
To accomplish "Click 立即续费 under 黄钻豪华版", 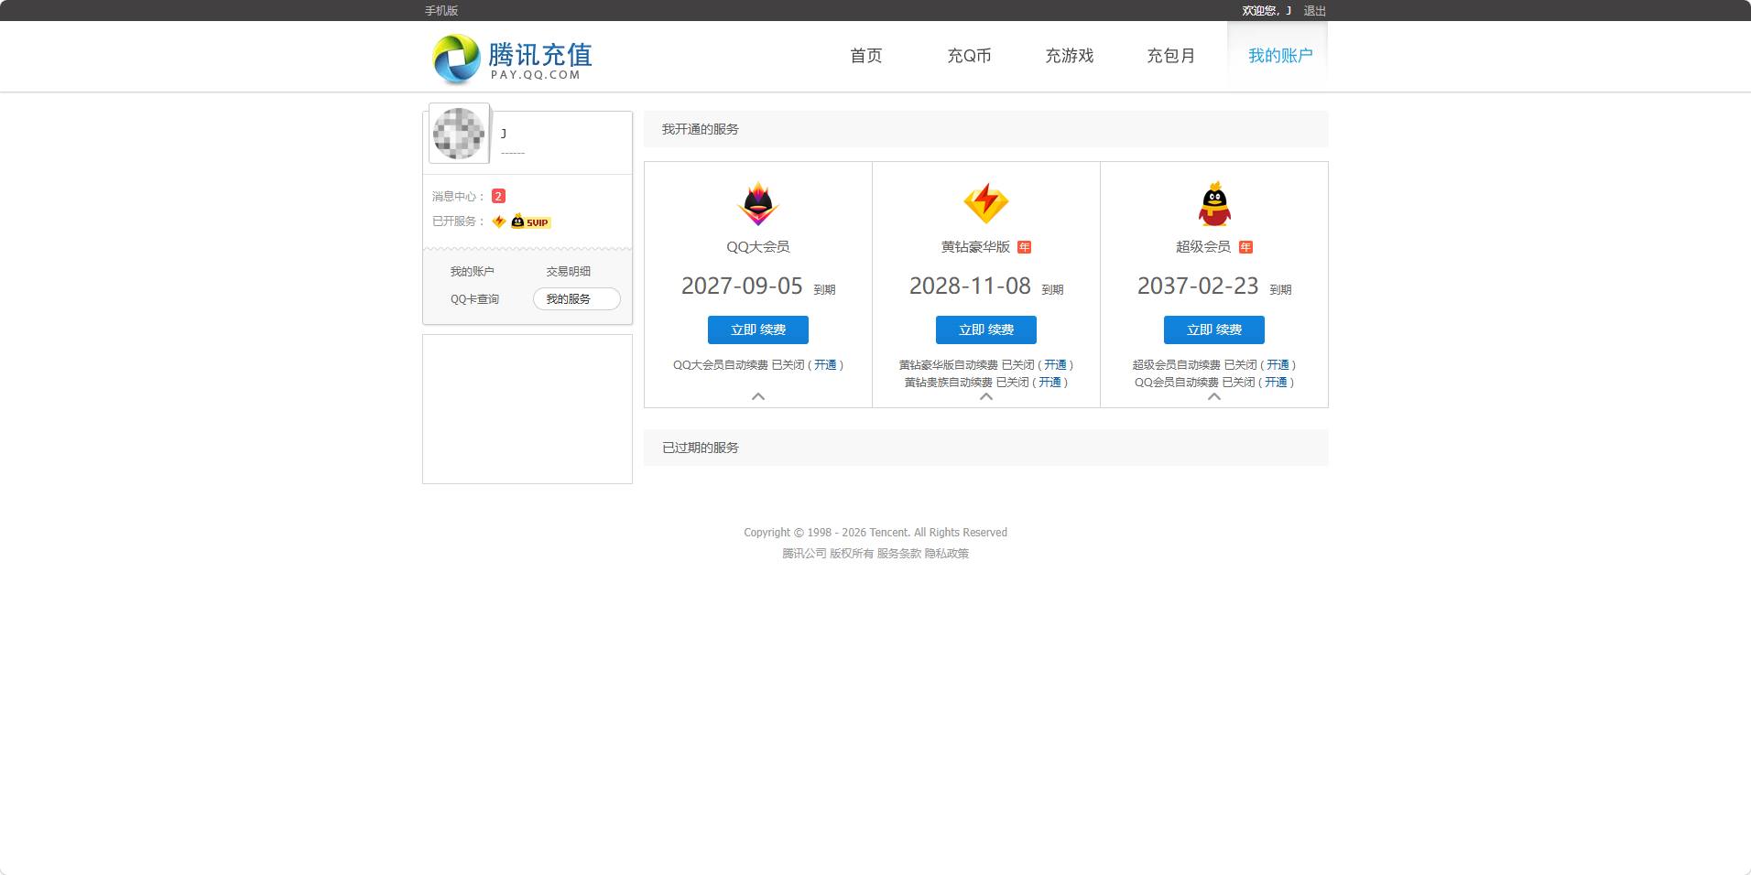I will (986, 329).
